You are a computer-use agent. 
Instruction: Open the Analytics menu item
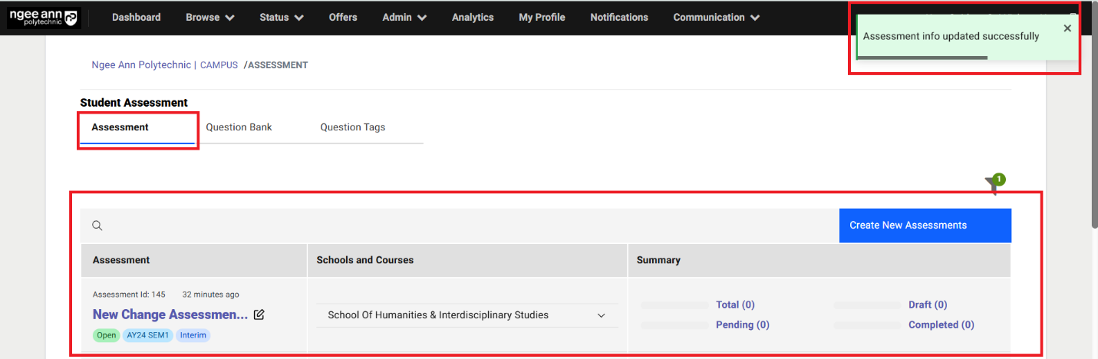tap(473, 18)
